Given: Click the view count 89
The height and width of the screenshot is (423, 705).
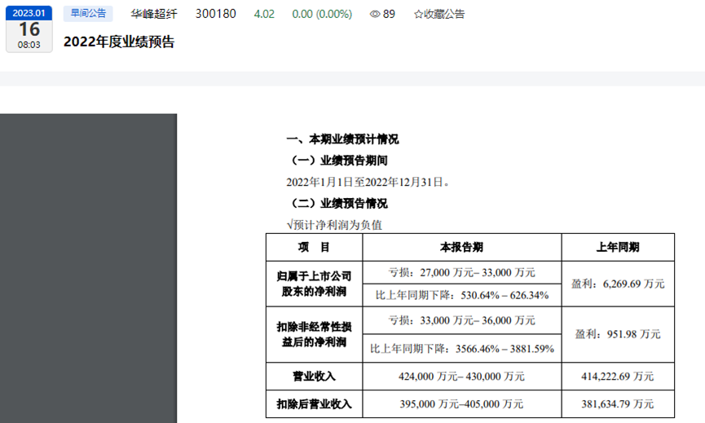Looking at the screenshot, I should 389,15.
